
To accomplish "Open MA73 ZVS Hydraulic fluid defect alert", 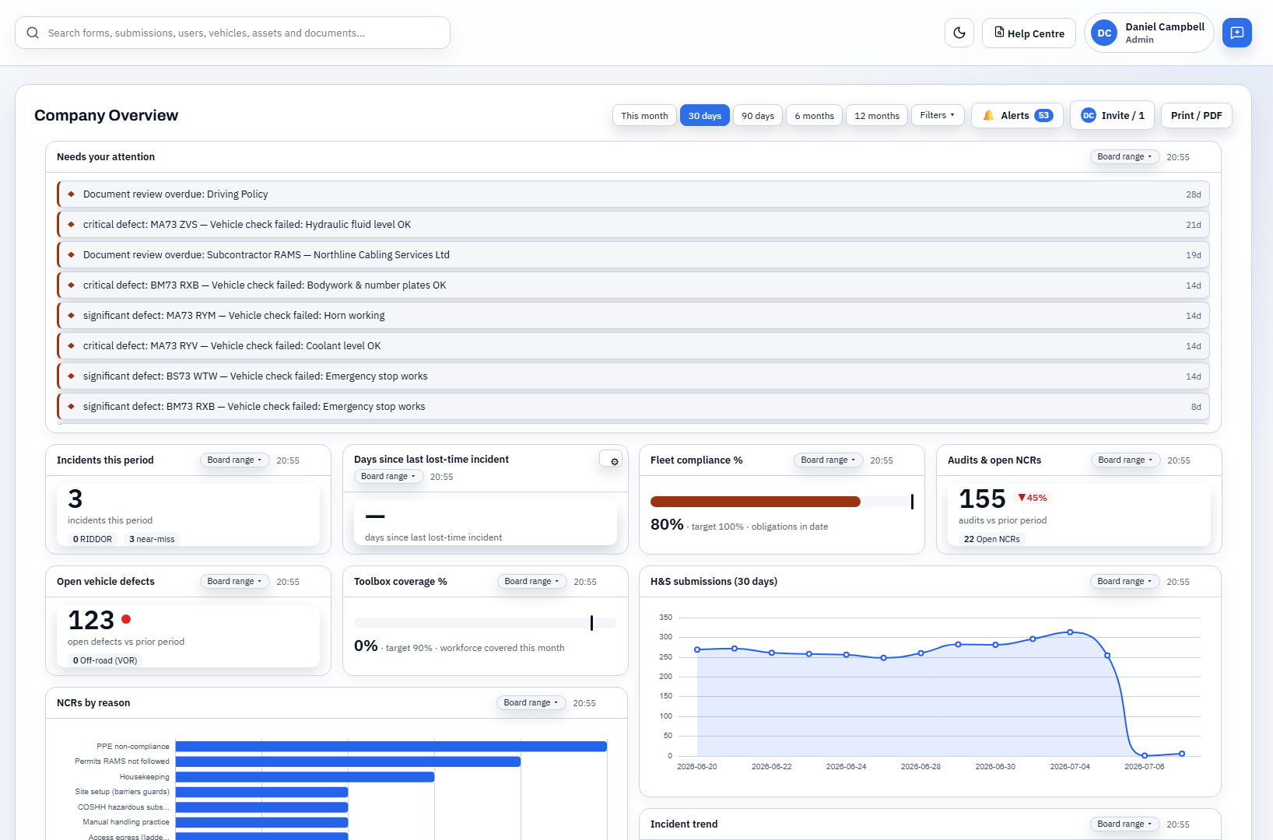I will point(633,224).
